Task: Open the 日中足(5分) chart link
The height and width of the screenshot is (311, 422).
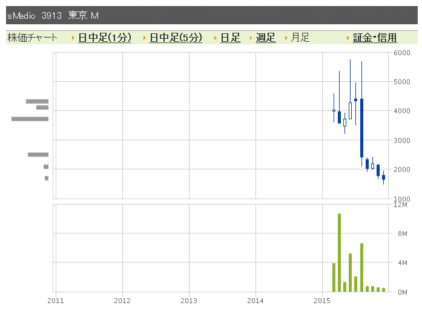Action: click(176, 38)
